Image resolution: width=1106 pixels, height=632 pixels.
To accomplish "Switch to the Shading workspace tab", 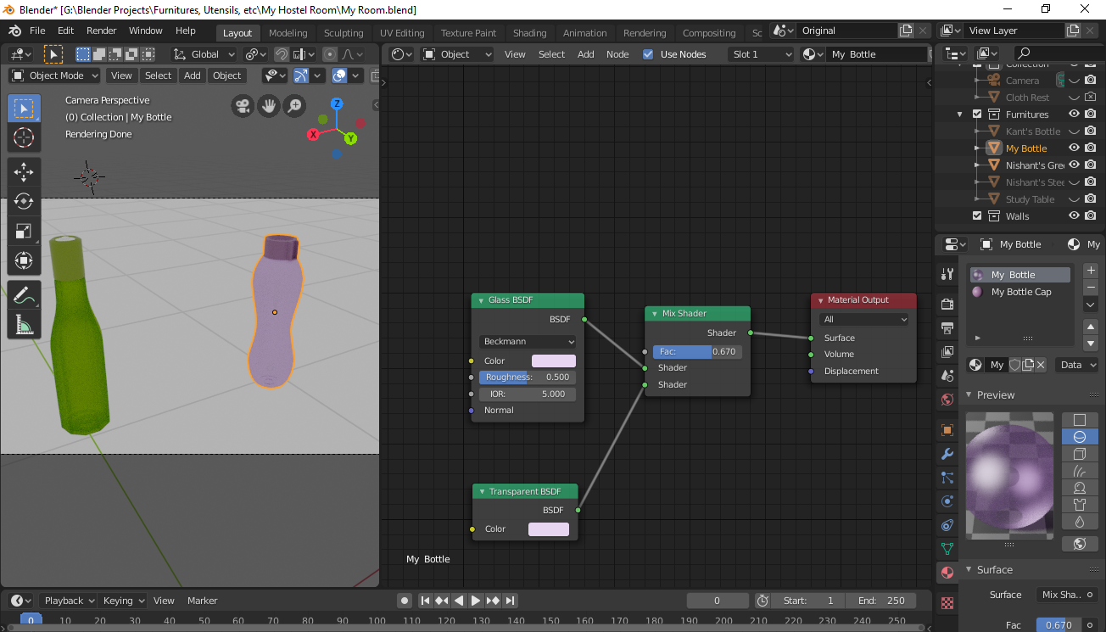I will tap(529, 33).
